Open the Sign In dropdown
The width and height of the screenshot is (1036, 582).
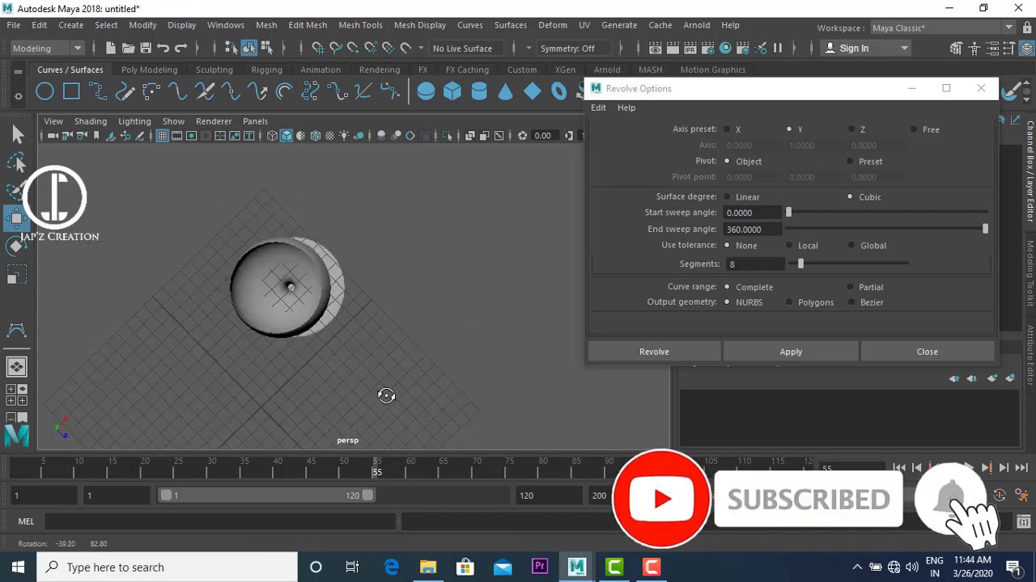click(x=866, y=48)
